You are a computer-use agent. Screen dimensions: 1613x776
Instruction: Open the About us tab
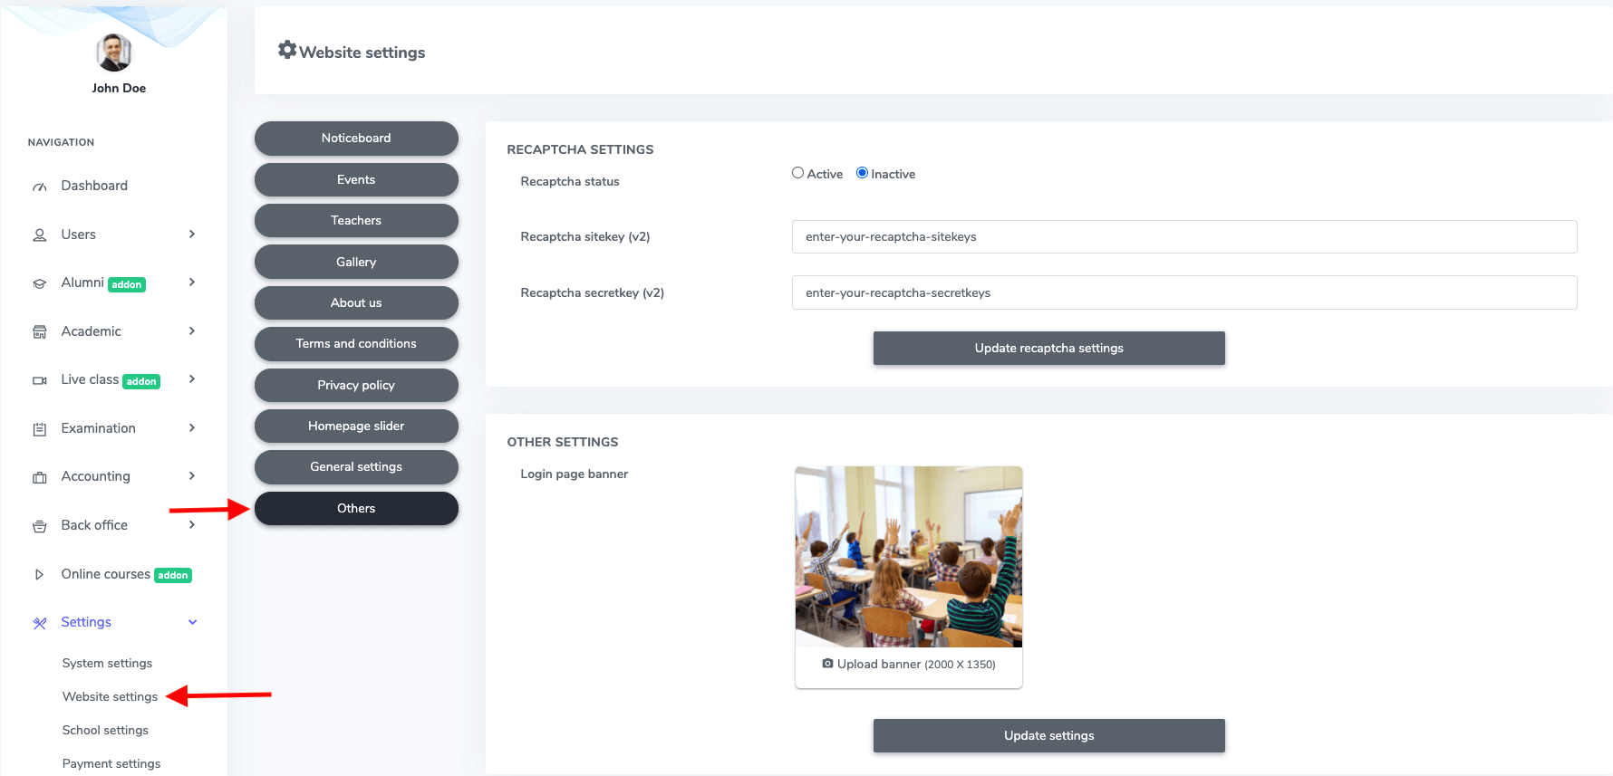pos(356,302)
